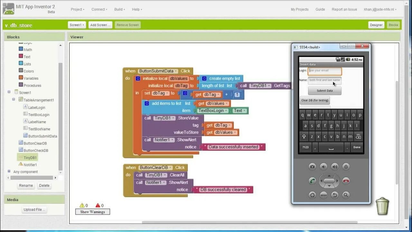Open the Guide link
The image size is (412, 232).
click(320, 9)
